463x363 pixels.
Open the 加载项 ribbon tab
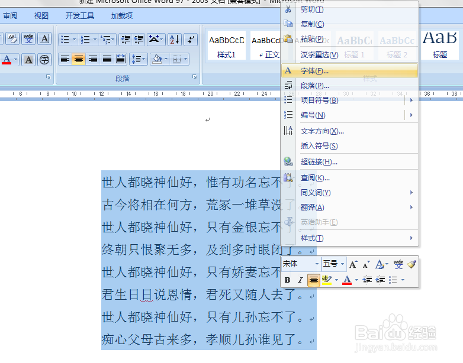[x=121, y=15]
